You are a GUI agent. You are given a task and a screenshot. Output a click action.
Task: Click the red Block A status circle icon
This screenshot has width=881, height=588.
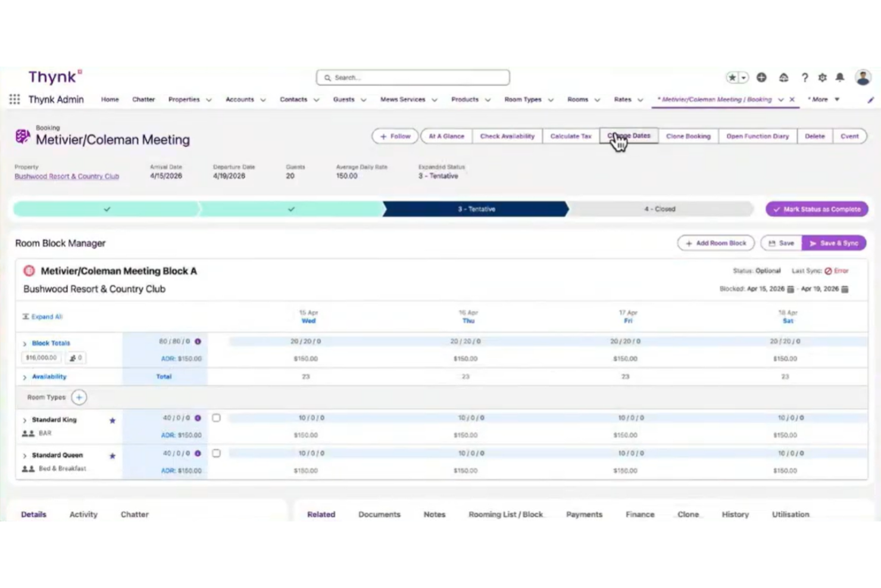pos(29,271)
